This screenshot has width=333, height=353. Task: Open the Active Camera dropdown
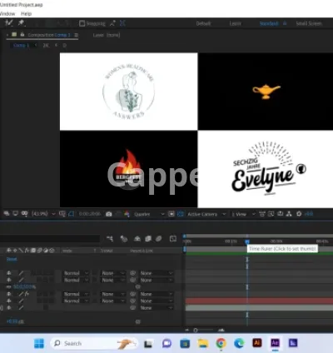point(206,214)
